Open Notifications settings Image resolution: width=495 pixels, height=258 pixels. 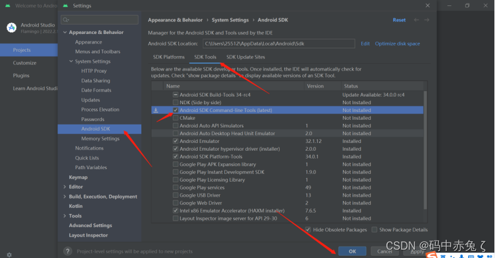pos(89,148)
